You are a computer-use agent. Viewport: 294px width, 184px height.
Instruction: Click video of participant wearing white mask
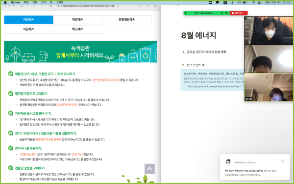pyautogui.click(x=269, y=30)
